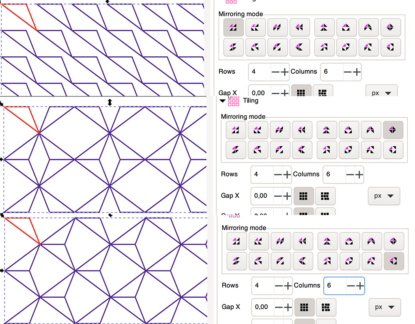This screenshot has height=324, width=415.
Task: Choose first mirroring mode icon, first row, bottom panel
Action: pyautogui.click(x=237, y=241)
